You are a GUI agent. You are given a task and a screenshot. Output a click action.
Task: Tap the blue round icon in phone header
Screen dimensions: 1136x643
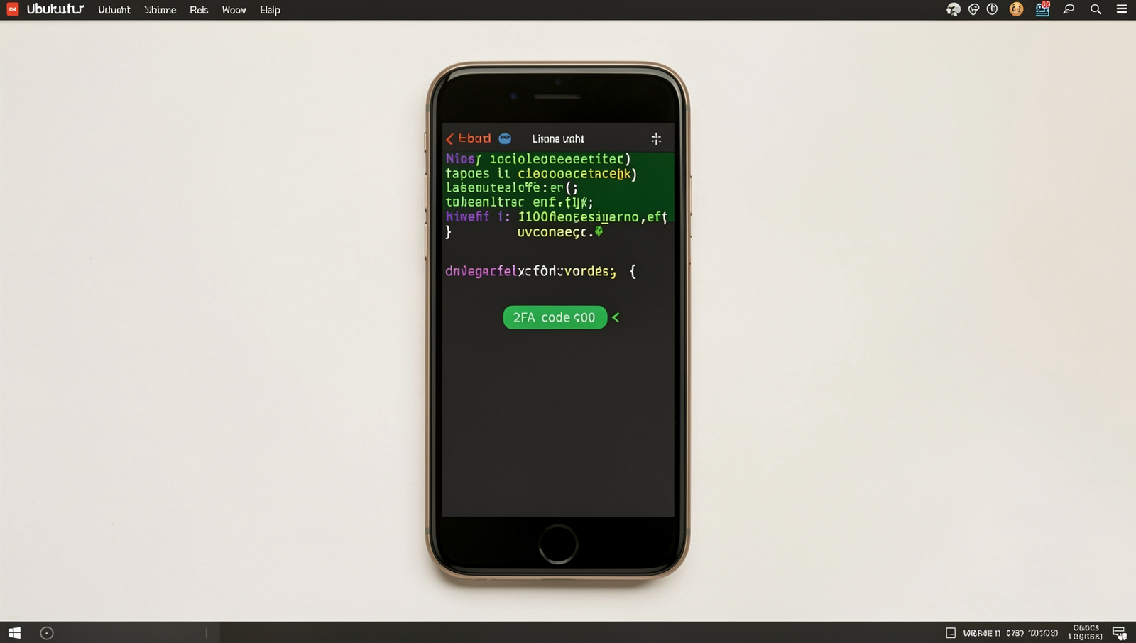(x=505, y=138)
